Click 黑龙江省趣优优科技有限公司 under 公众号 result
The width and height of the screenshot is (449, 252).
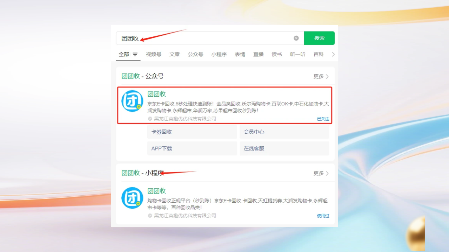(185, 119)
